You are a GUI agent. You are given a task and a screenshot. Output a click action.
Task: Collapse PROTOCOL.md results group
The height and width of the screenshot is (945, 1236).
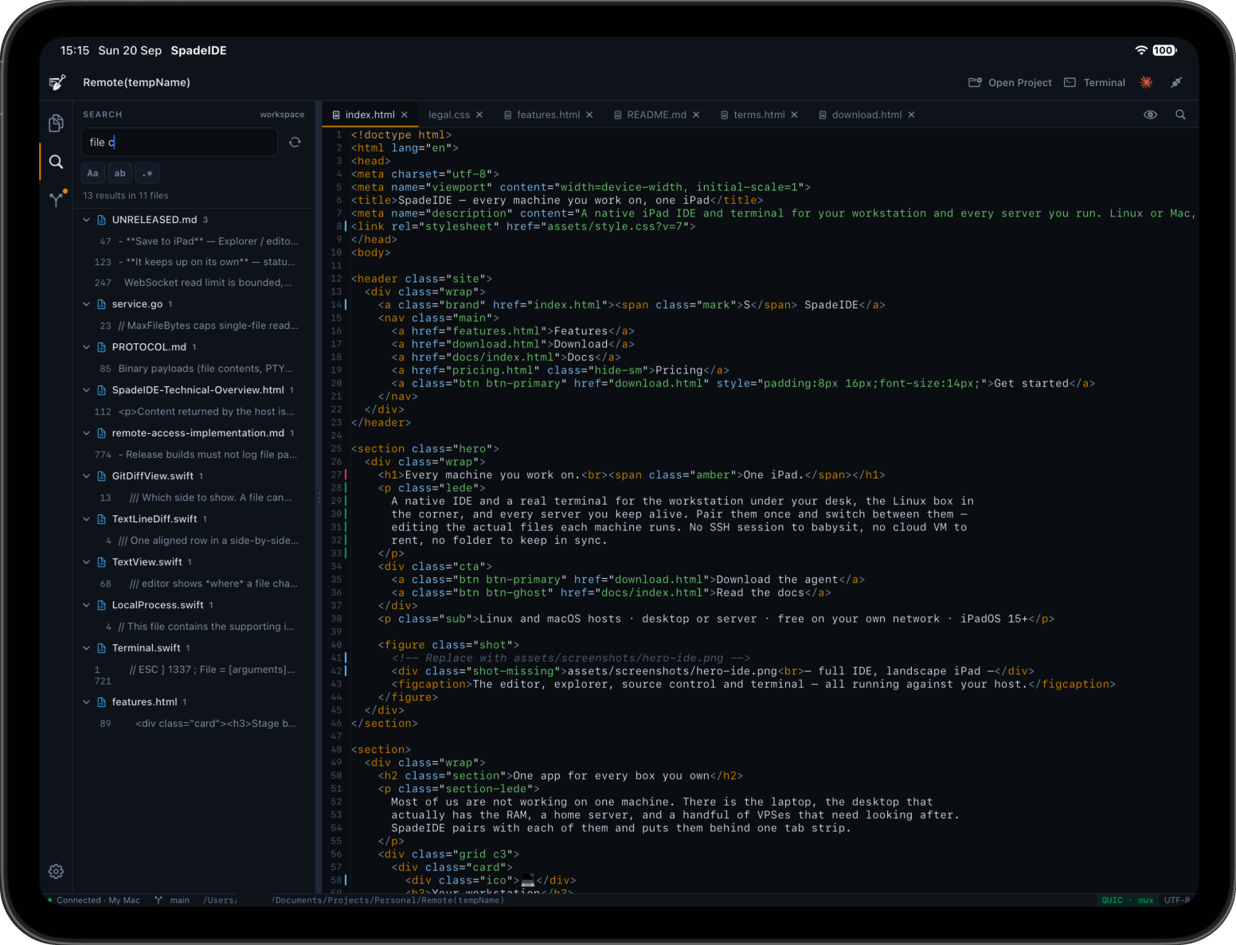tap(86, 347)
